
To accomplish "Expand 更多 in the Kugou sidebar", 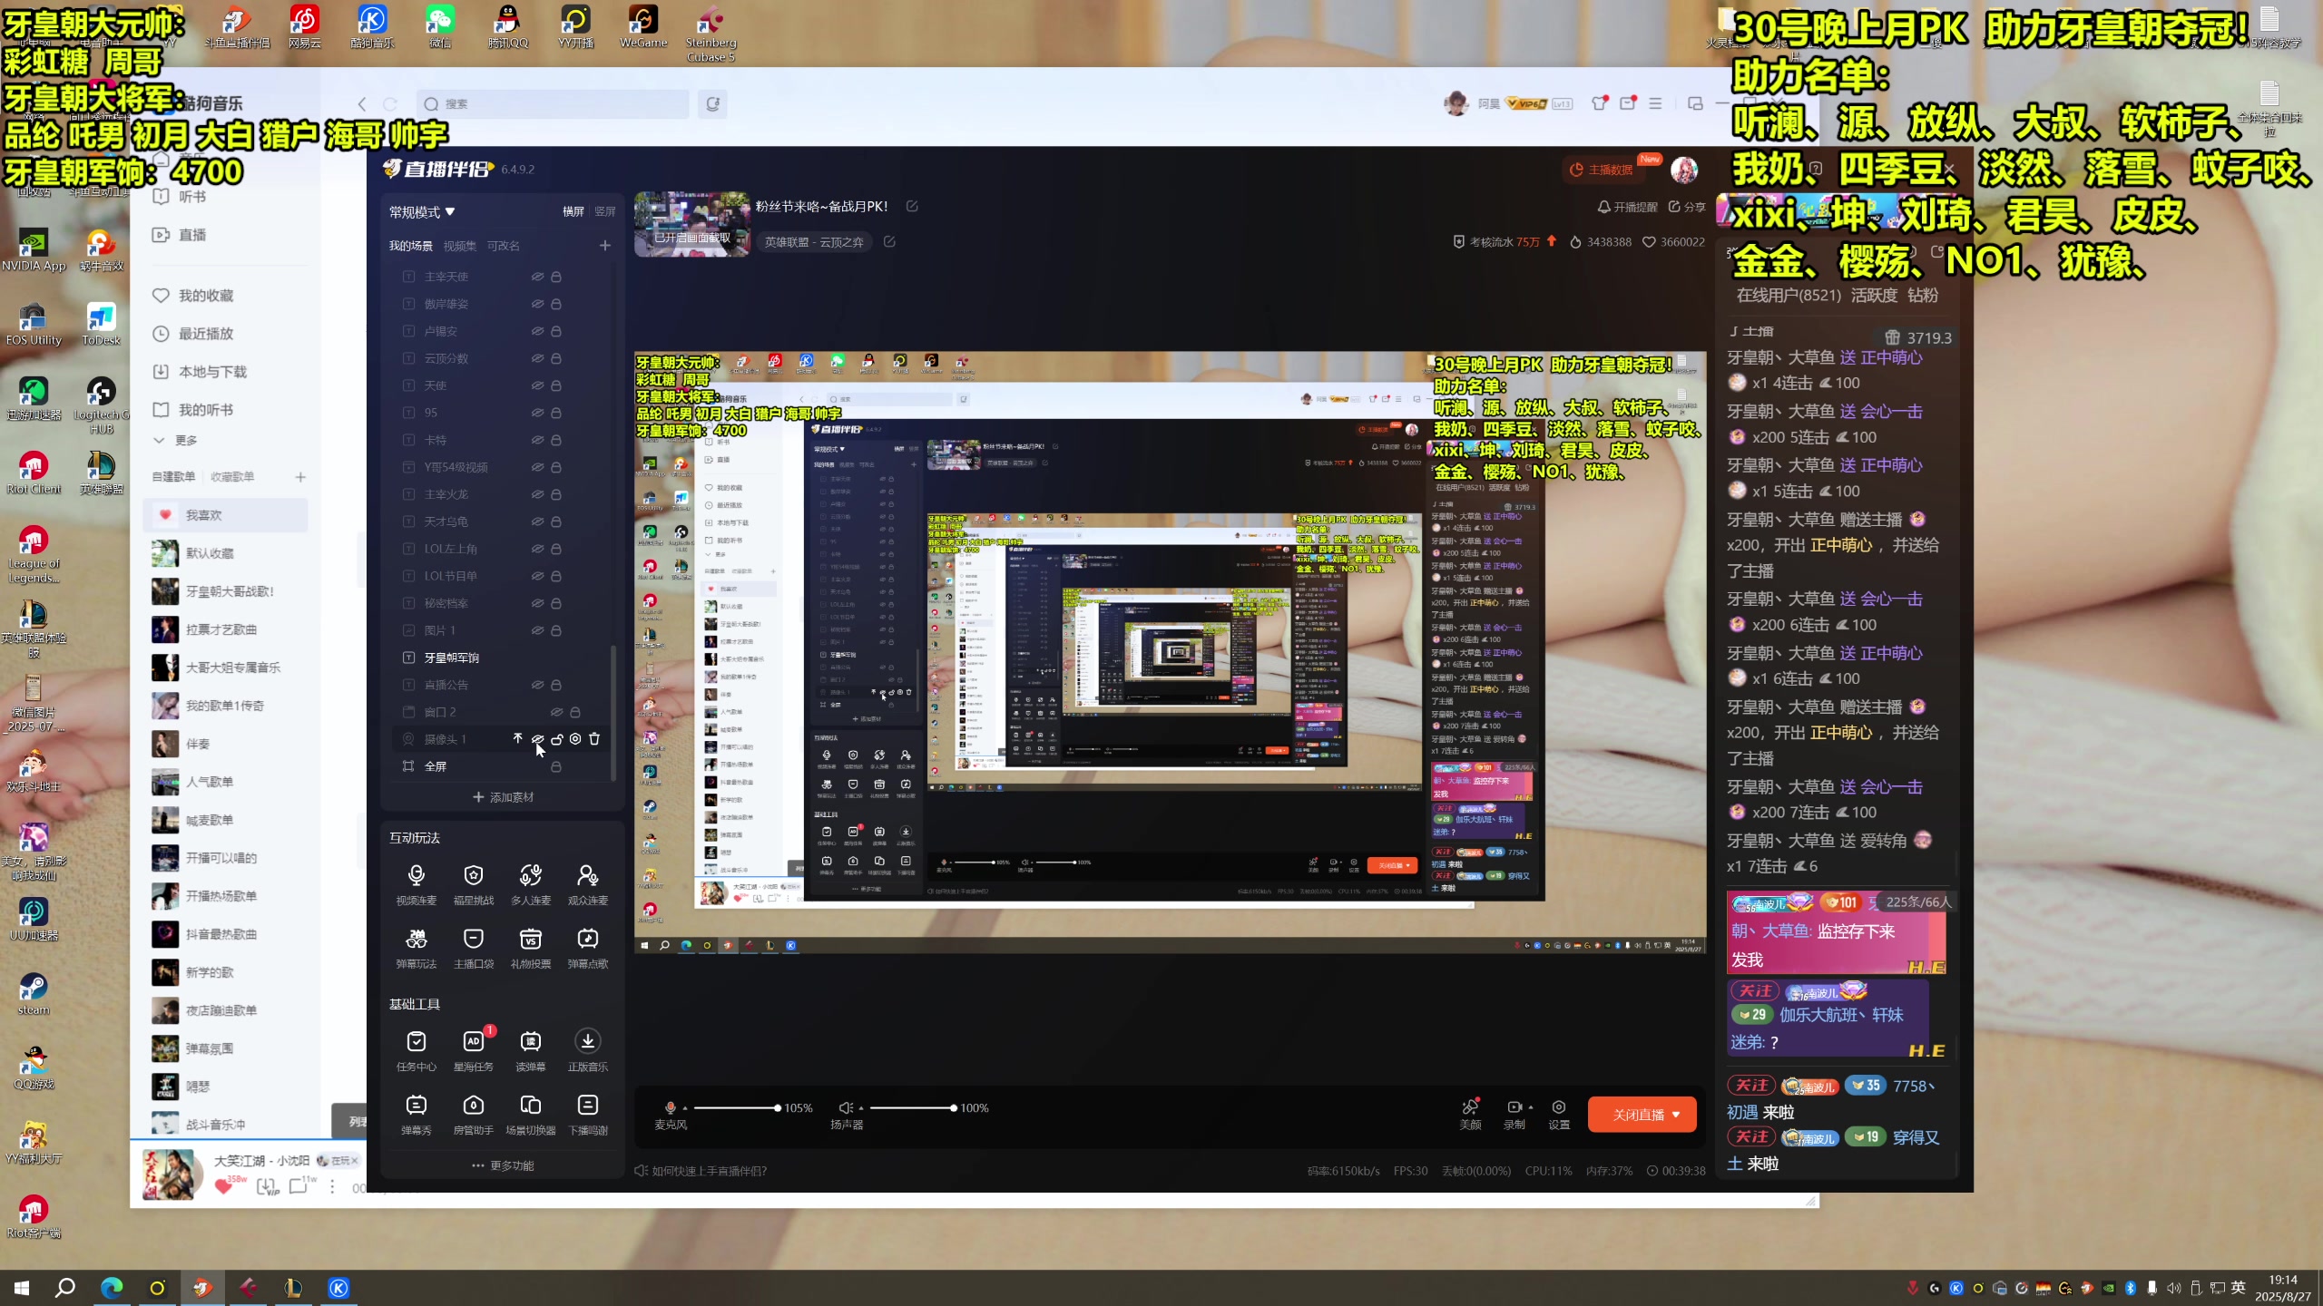I will click(x=176, y=440).
